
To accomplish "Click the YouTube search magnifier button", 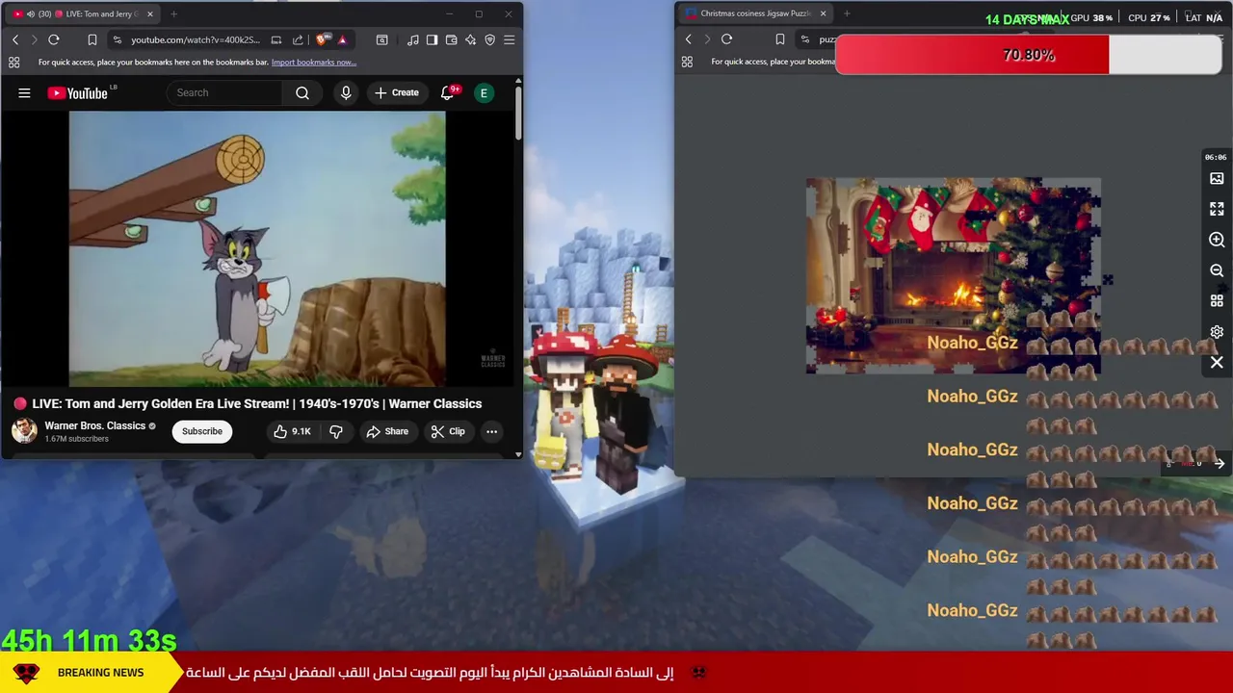I will click(x=302, y=92).
